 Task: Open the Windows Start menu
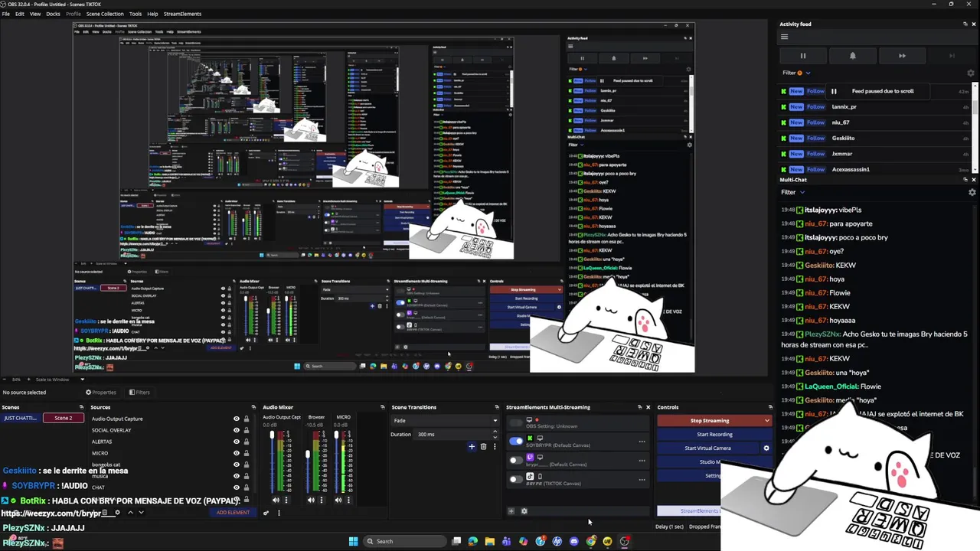[x=353, y=541]
